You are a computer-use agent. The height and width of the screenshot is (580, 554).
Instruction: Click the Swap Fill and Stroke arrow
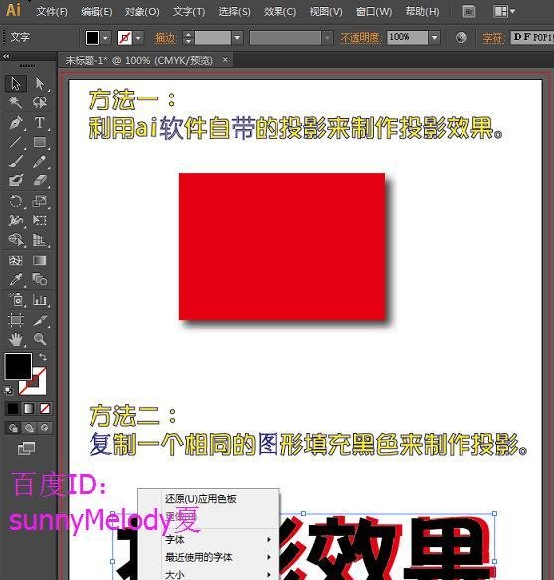pyautogui.click(x=43, y=357)
